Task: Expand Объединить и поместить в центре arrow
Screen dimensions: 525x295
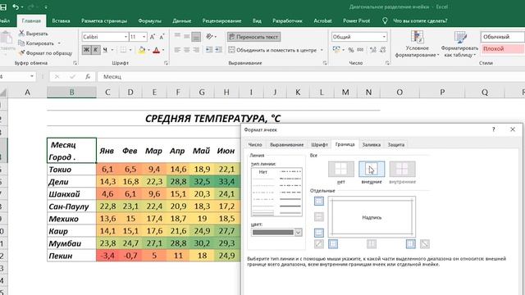Action: pyautogui.click(x=322, y=50)
